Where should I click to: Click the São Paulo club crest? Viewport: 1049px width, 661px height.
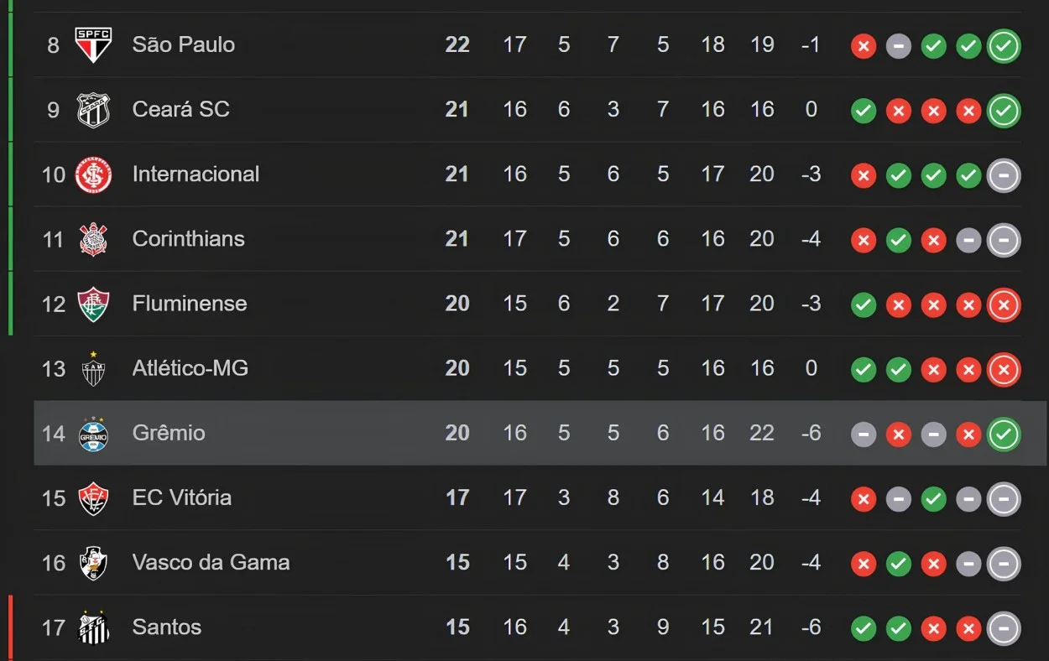point(93,45)
